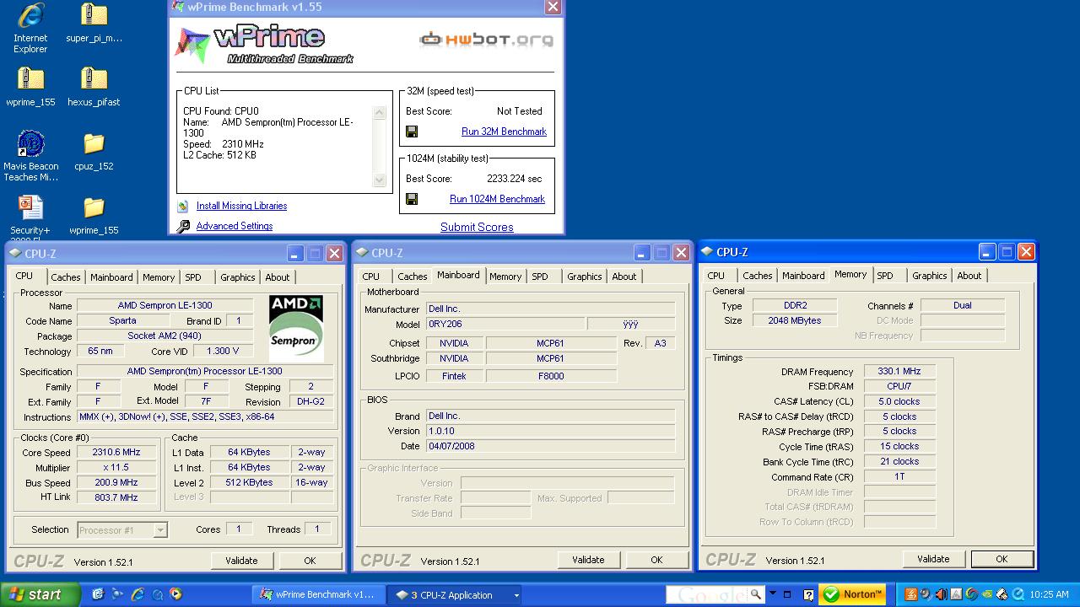
Task: Open About tab in middle CPU-Z window
Action: pyautogui.click(x=624, y=277)
